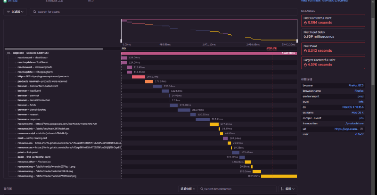Image resolution: width=377 pixels, height=195 pixels.
Task: Click the Firefox 67.0 browser tag value
Action: (x=356, y=85)
